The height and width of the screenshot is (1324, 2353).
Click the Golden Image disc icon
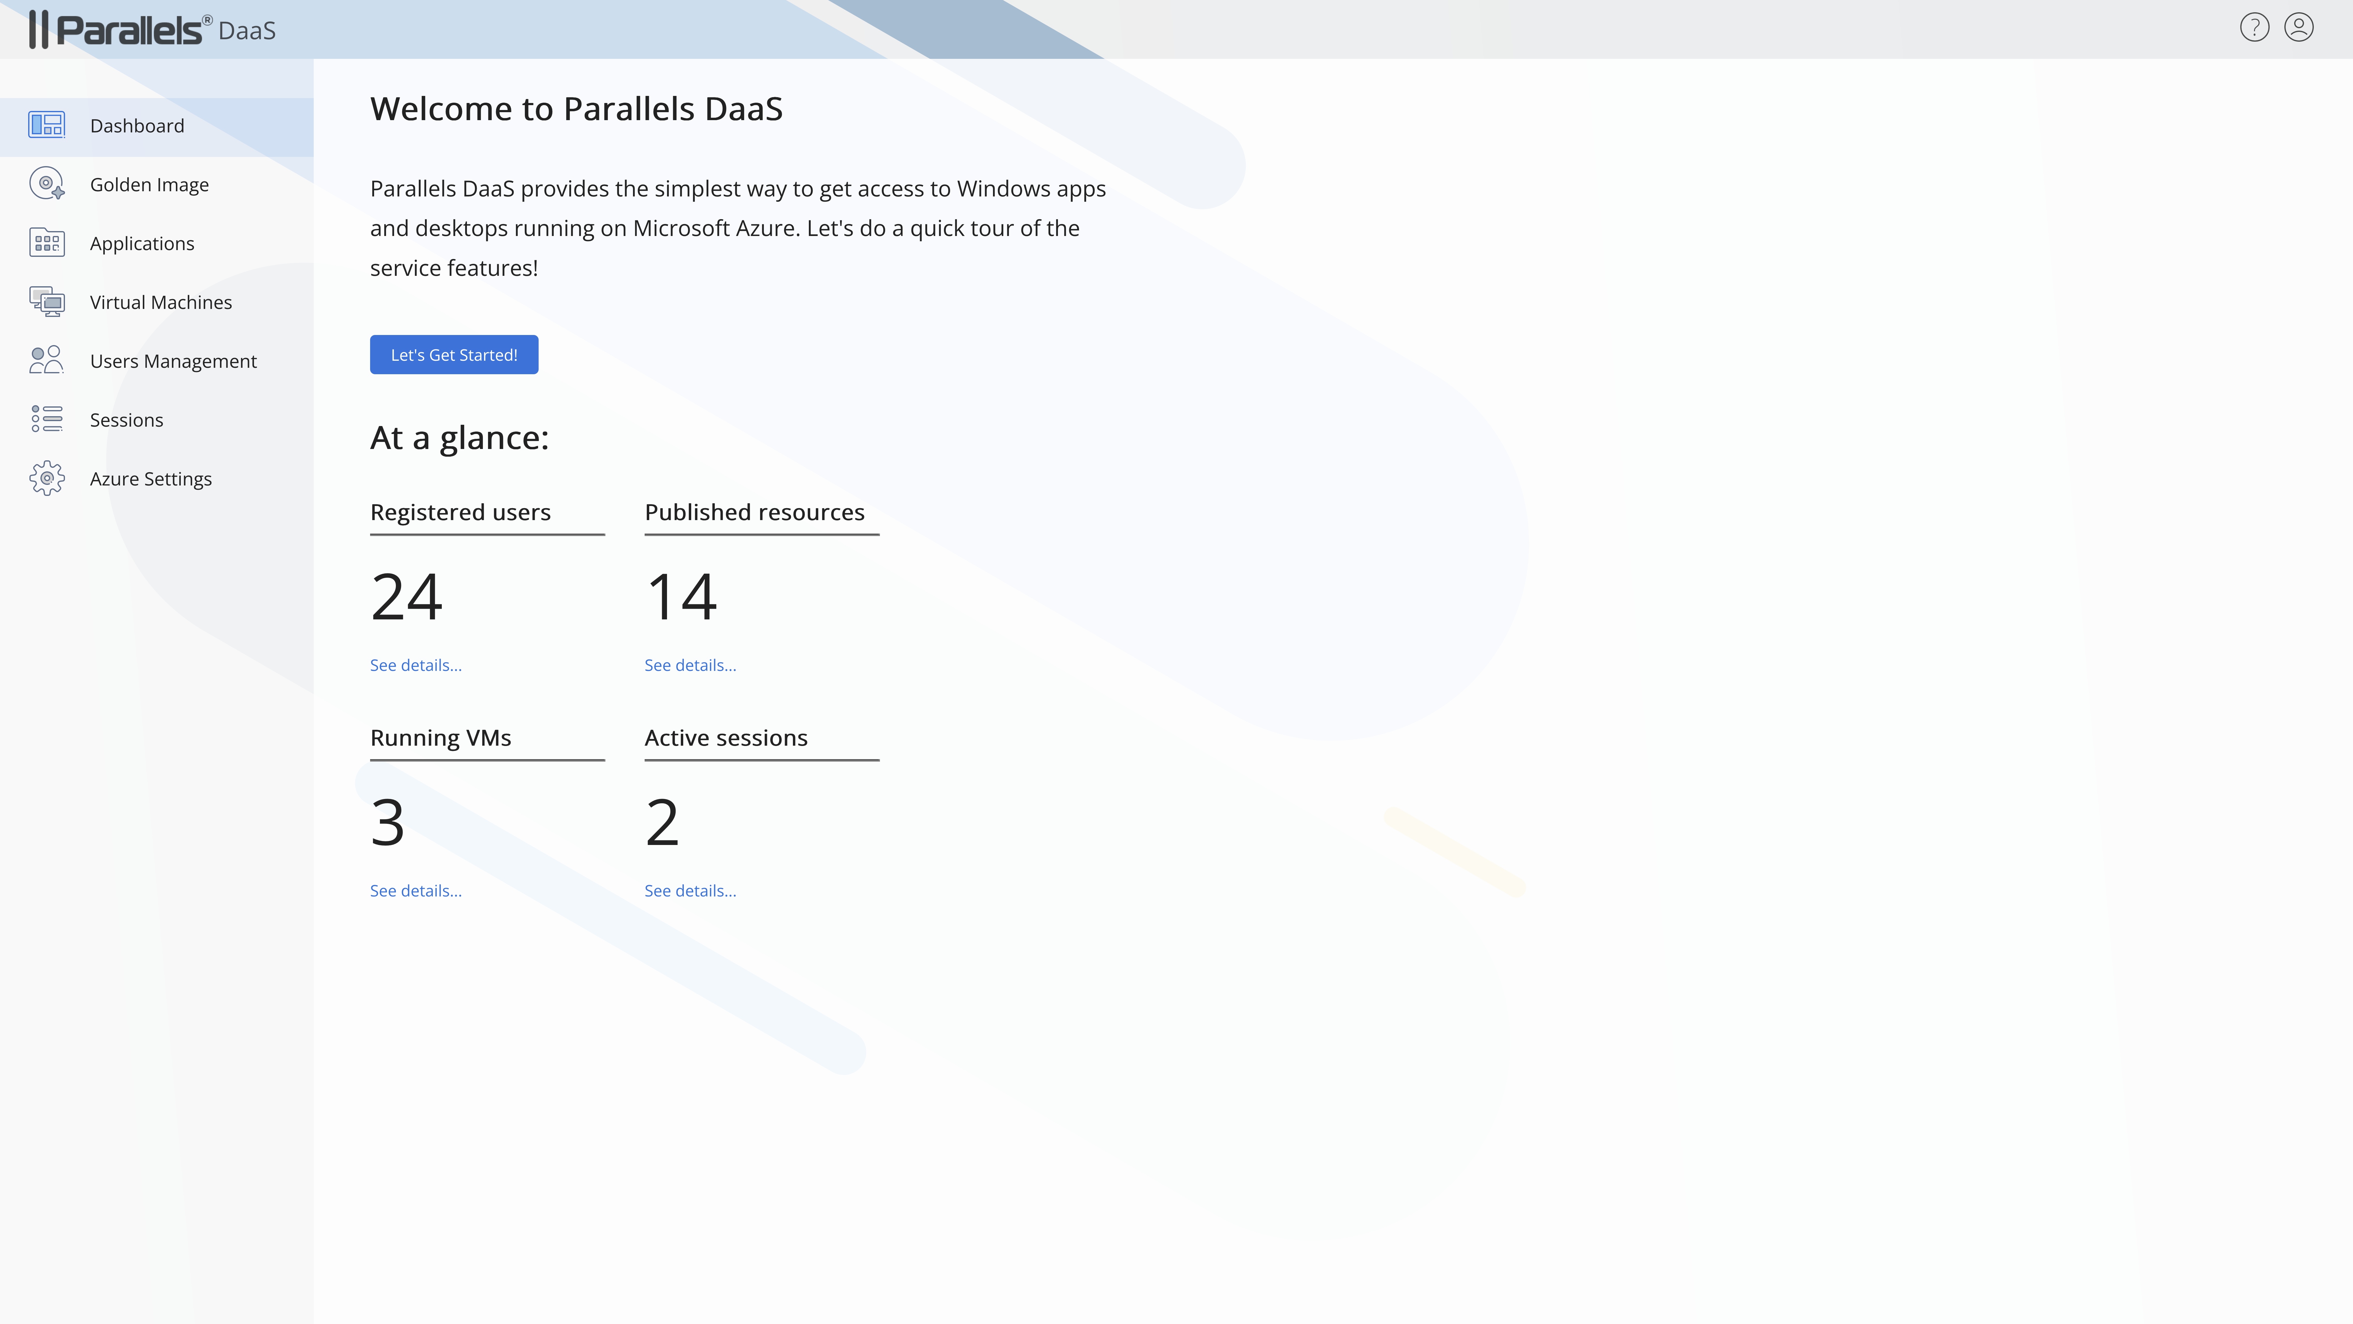pyautogui.click(x=47, y=184)
